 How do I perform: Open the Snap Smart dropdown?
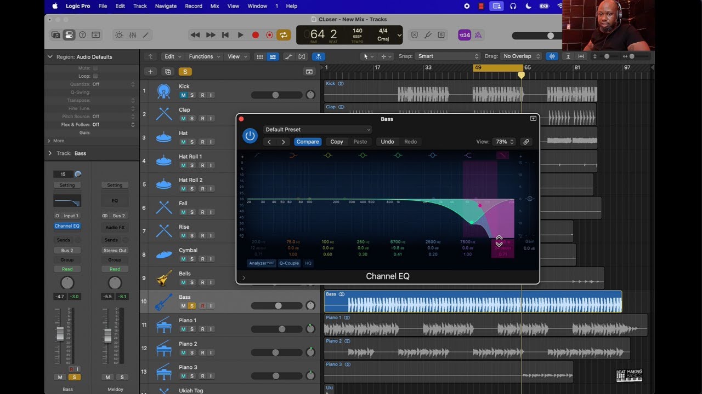pyautogui.click(x=448, y=56)
